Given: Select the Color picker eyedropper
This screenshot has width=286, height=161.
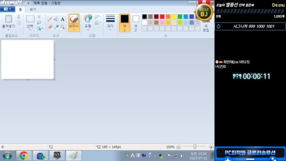Looking at the screenshot, I should [56, 27].
